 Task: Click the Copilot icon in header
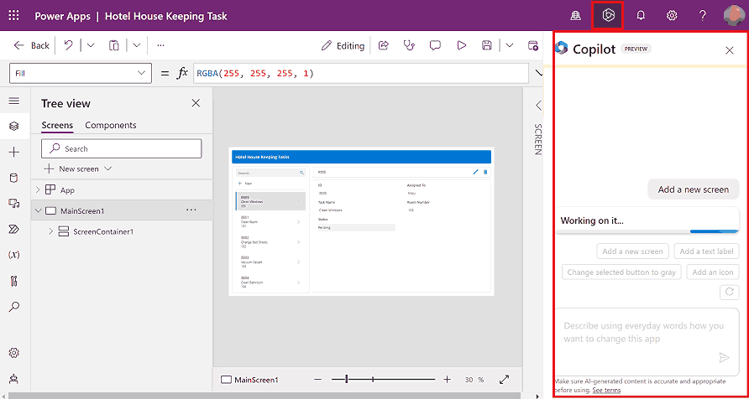coord(605,16)
